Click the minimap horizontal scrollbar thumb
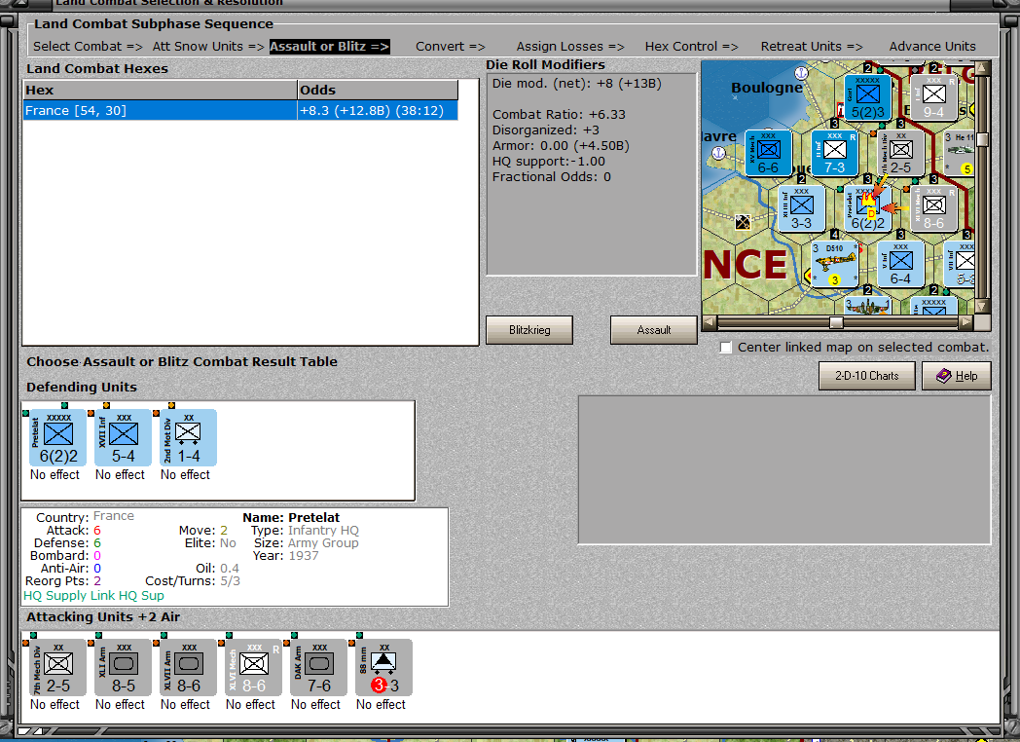Image resolution: width=1020 pixels, height=742 pixels. point(837,323)
